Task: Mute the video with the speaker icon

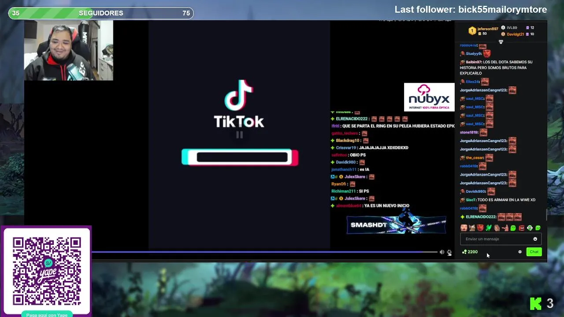Action: (442, 252)
